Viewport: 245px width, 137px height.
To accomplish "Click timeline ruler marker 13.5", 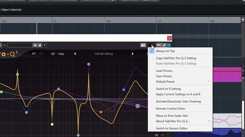I will pos(108,21).
